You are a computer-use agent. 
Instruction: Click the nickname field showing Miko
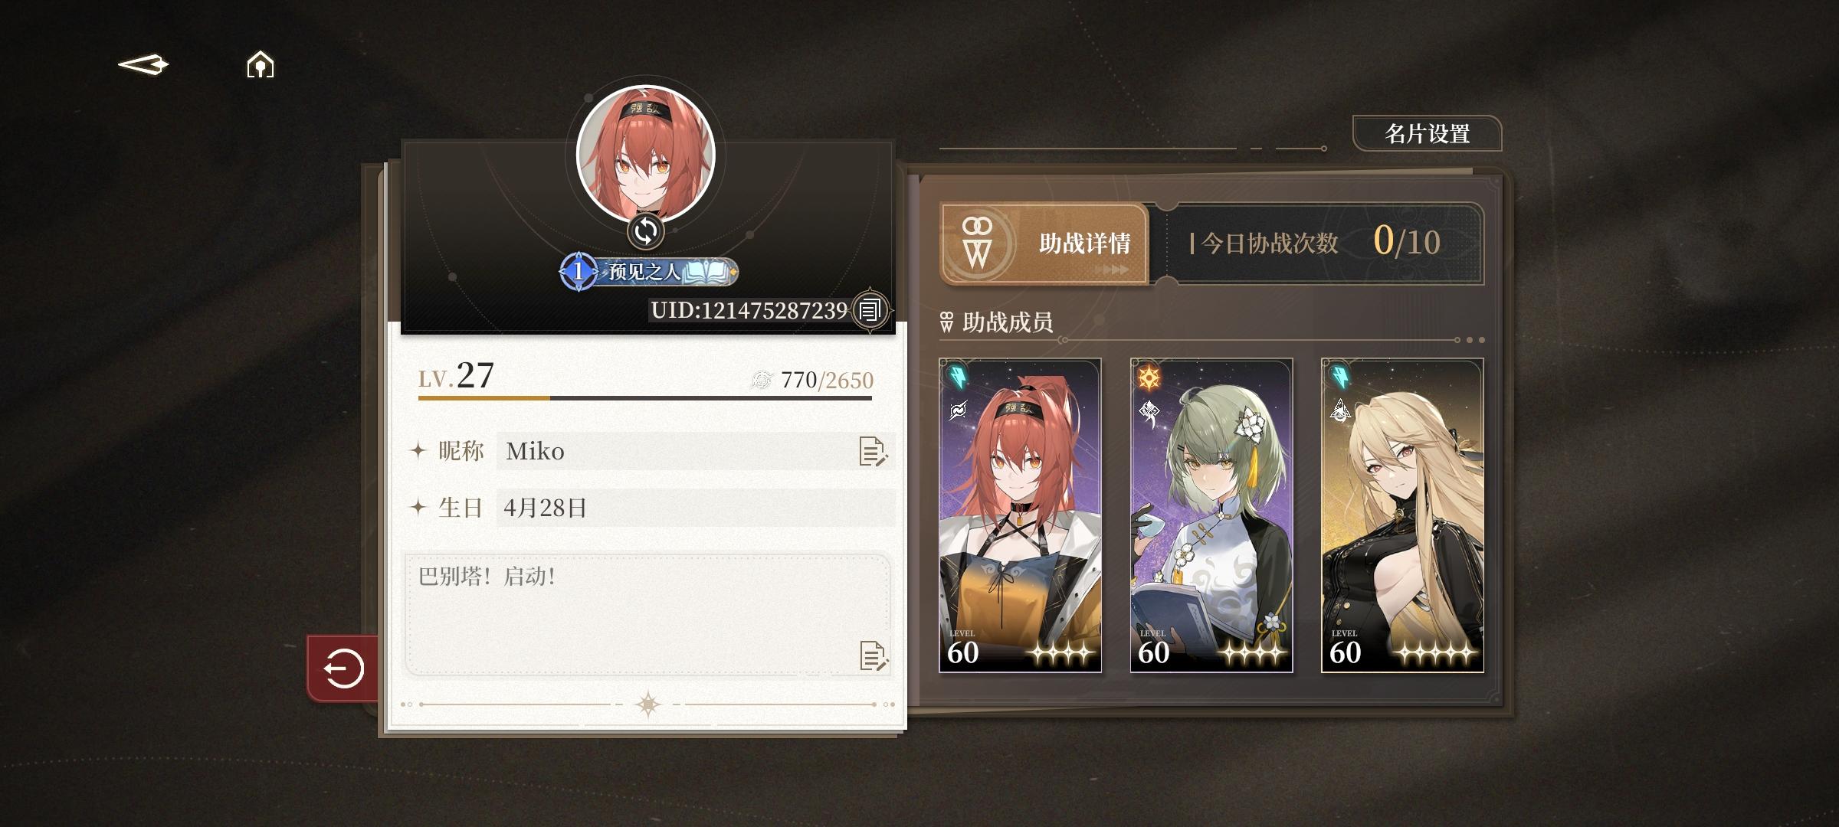696,451
